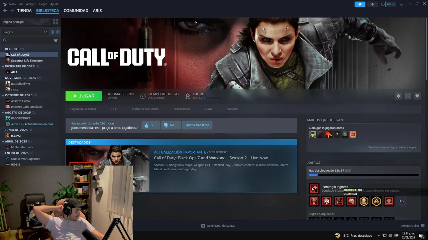Open Punto de encuentro link
428x240 pixels.
pyautogui.click(x=145, y=109)
